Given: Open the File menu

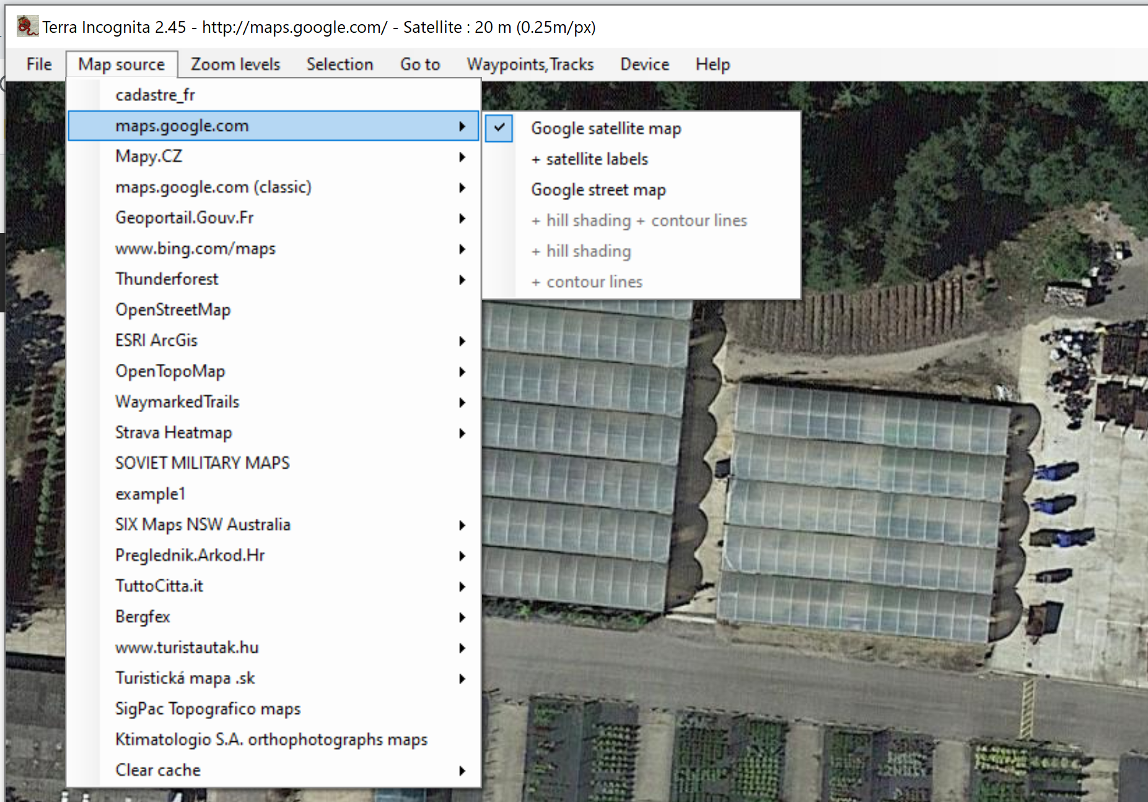Looking at the screenshot, I should [39, 64].
